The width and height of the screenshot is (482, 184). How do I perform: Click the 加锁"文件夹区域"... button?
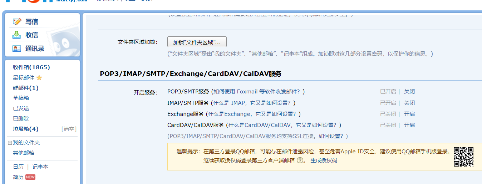(197, 42)
